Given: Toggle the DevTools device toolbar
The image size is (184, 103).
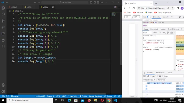Looking at the screenshot, I should click(148, 17).
